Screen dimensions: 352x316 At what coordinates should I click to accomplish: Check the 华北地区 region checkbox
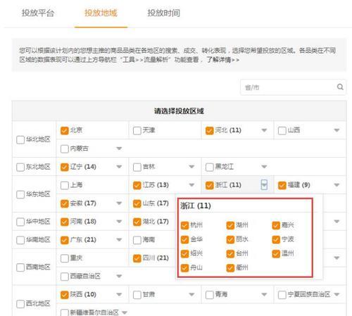pyautogui.click(x=20, y=139)
